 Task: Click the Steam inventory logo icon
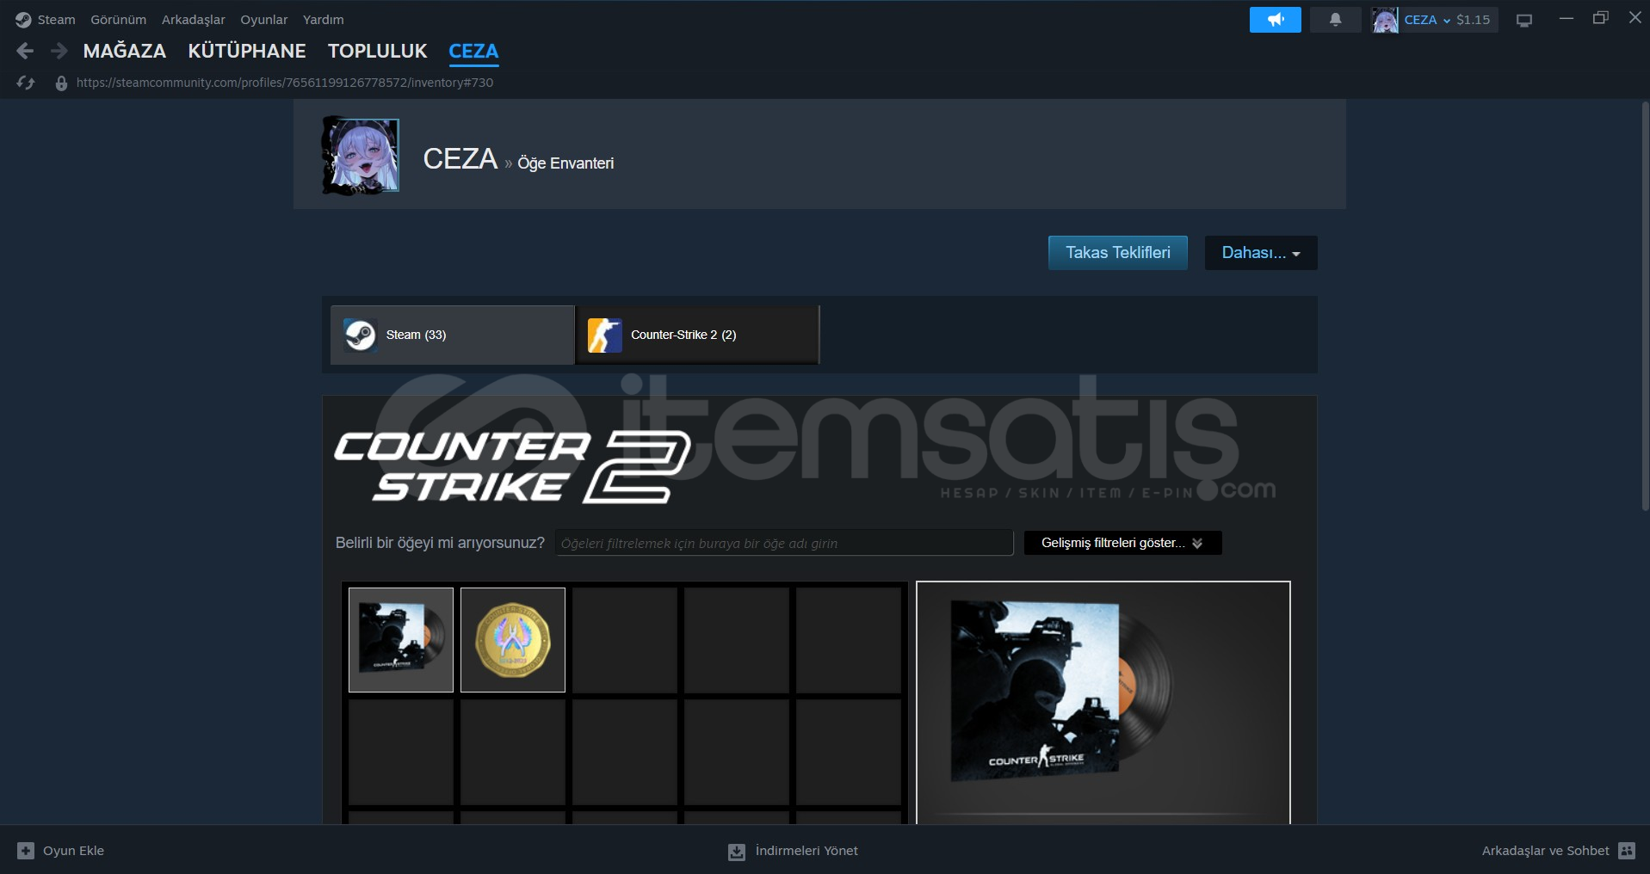click(360, 335)
